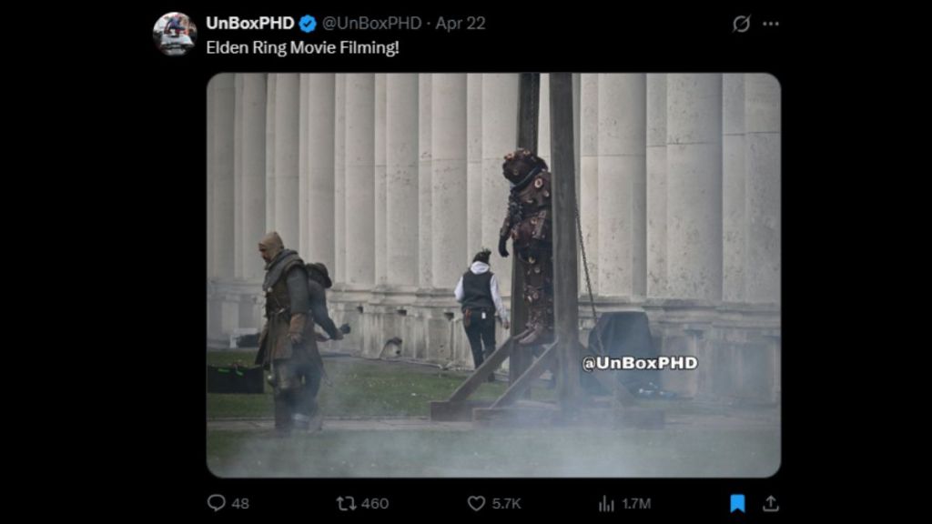
Task: Click the Grok explain icon beside the more menu
Action: [x=741, y=24]
